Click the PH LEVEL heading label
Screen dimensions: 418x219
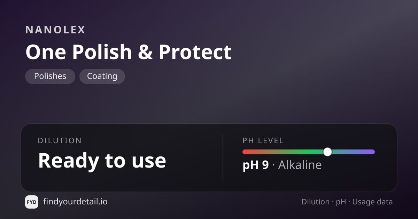(x=263, y=141)
